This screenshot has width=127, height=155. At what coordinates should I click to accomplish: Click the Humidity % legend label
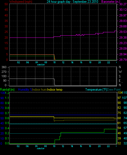[25, 90]
